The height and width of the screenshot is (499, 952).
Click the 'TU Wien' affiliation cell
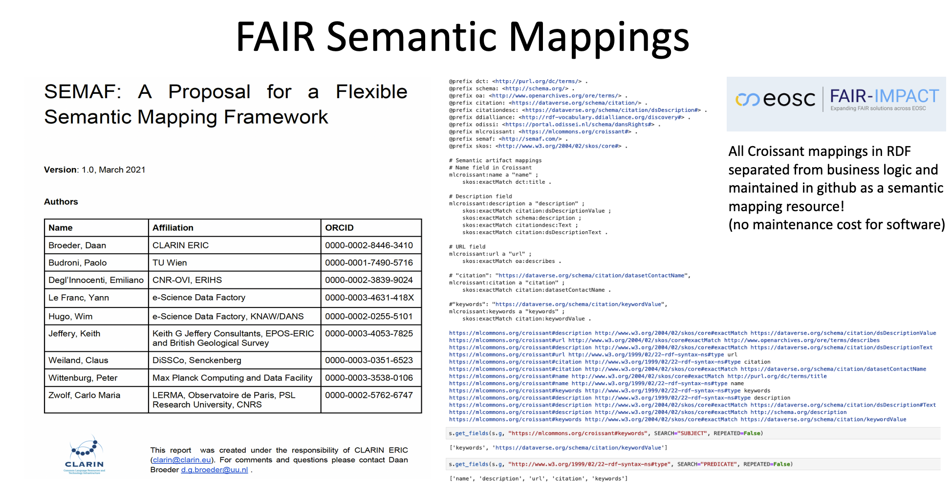(170, 263)
